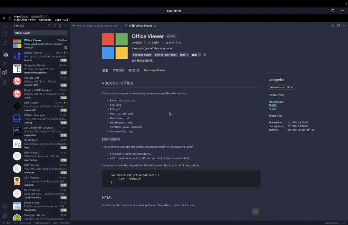Click the scroll-to-top arrow button
Screen dimensions: 348x225
pyautogui.click(x=256, y=211)
